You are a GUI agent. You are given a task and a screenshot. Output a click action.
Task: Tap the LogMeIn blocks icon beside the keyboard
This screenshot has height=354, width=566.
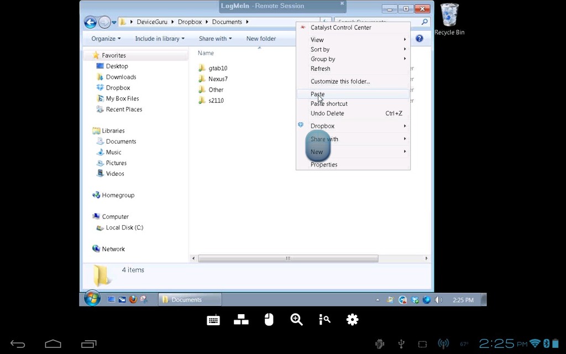[x=241, y=320]
